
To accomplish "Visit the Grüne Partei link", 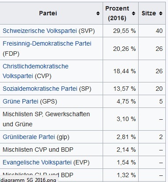I will tap(20, 101).
